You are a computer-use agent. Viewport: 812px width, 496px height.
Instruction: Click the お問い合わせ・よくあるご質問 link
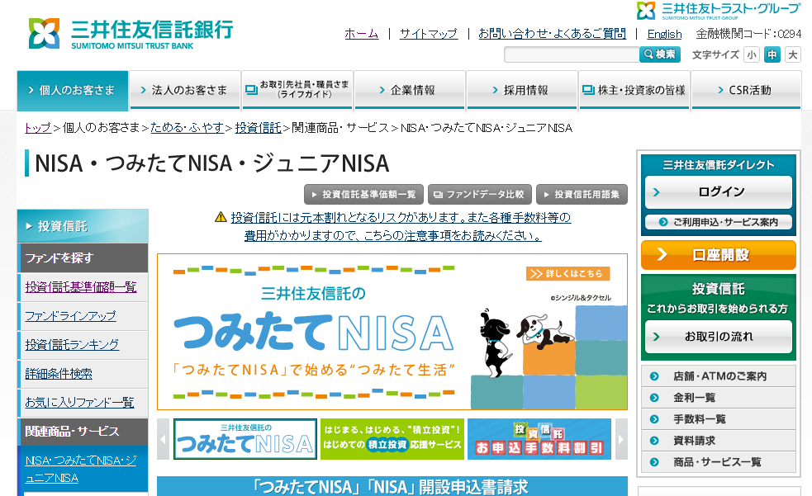(x=552, y=34)
